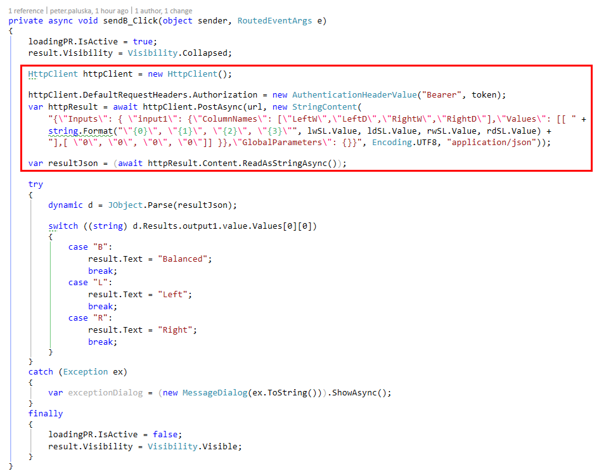Open '1 author, 1 change' CodeLens link
This screenshot has height=474, width=599.
coord(164,11)
